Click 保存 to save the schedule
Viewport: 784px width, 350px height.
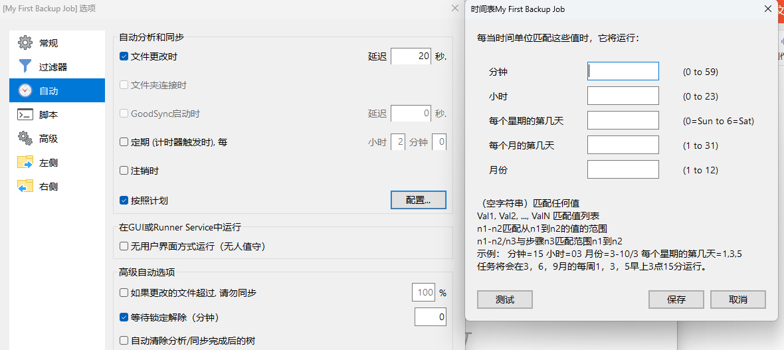676,300
